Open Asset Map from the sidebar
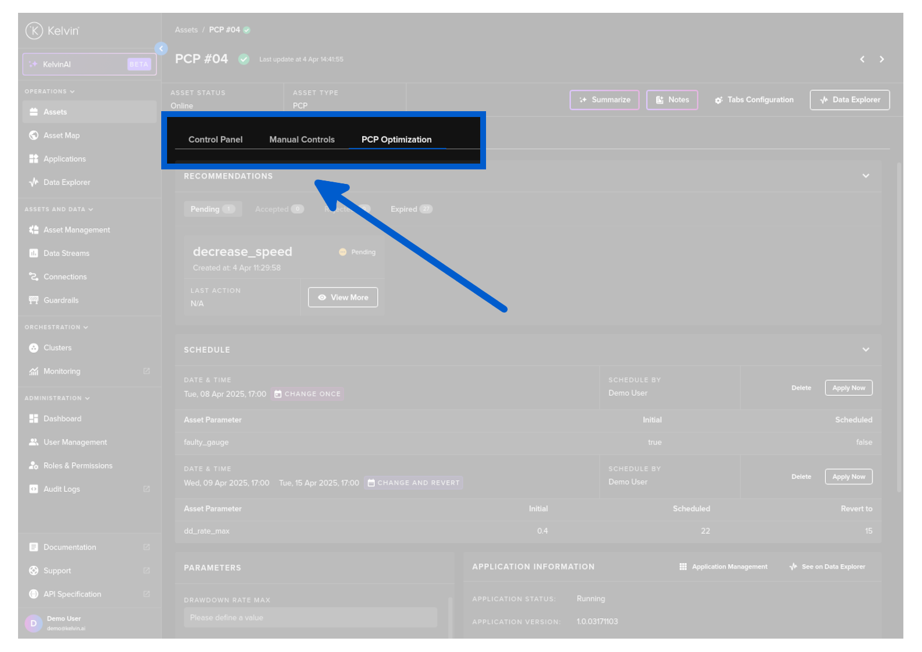 (61, 136)
